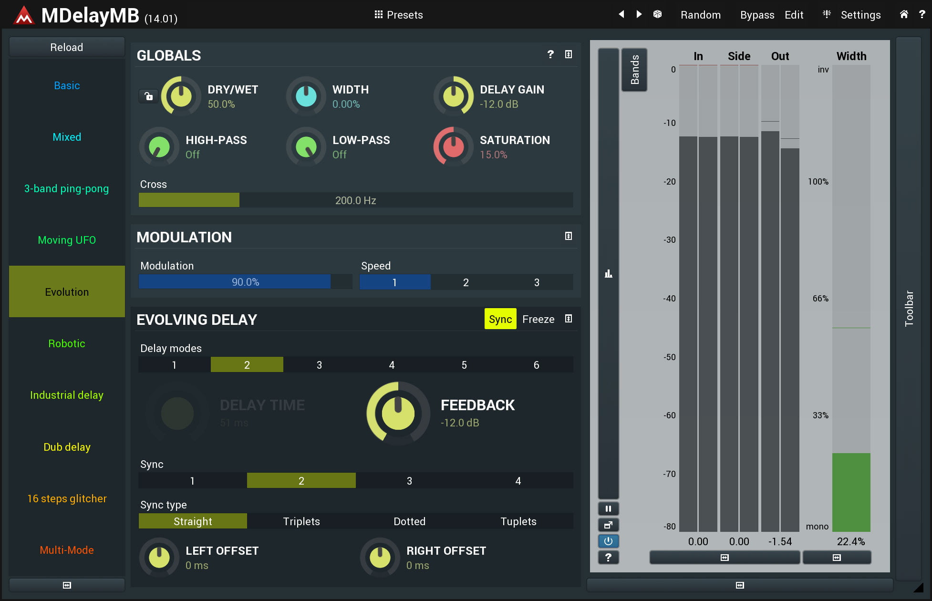The width and height of the screenshot is (932, 601).
Task: Expand the vertical Toolbar panel
Action: click(909, 308)
